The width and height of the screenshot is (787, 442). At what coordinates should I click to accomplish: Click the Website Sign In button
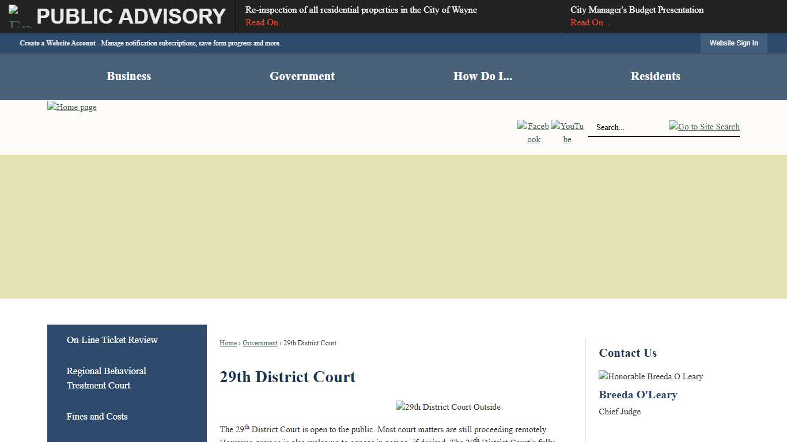(733, 43)
